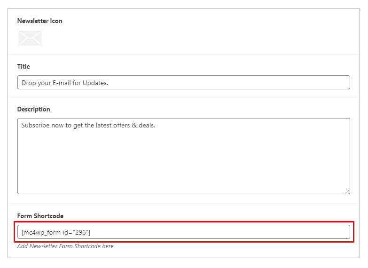Click the word "offers" in the Description text
The height and width of the screenshot is (268, 368).
click(122, 125)
